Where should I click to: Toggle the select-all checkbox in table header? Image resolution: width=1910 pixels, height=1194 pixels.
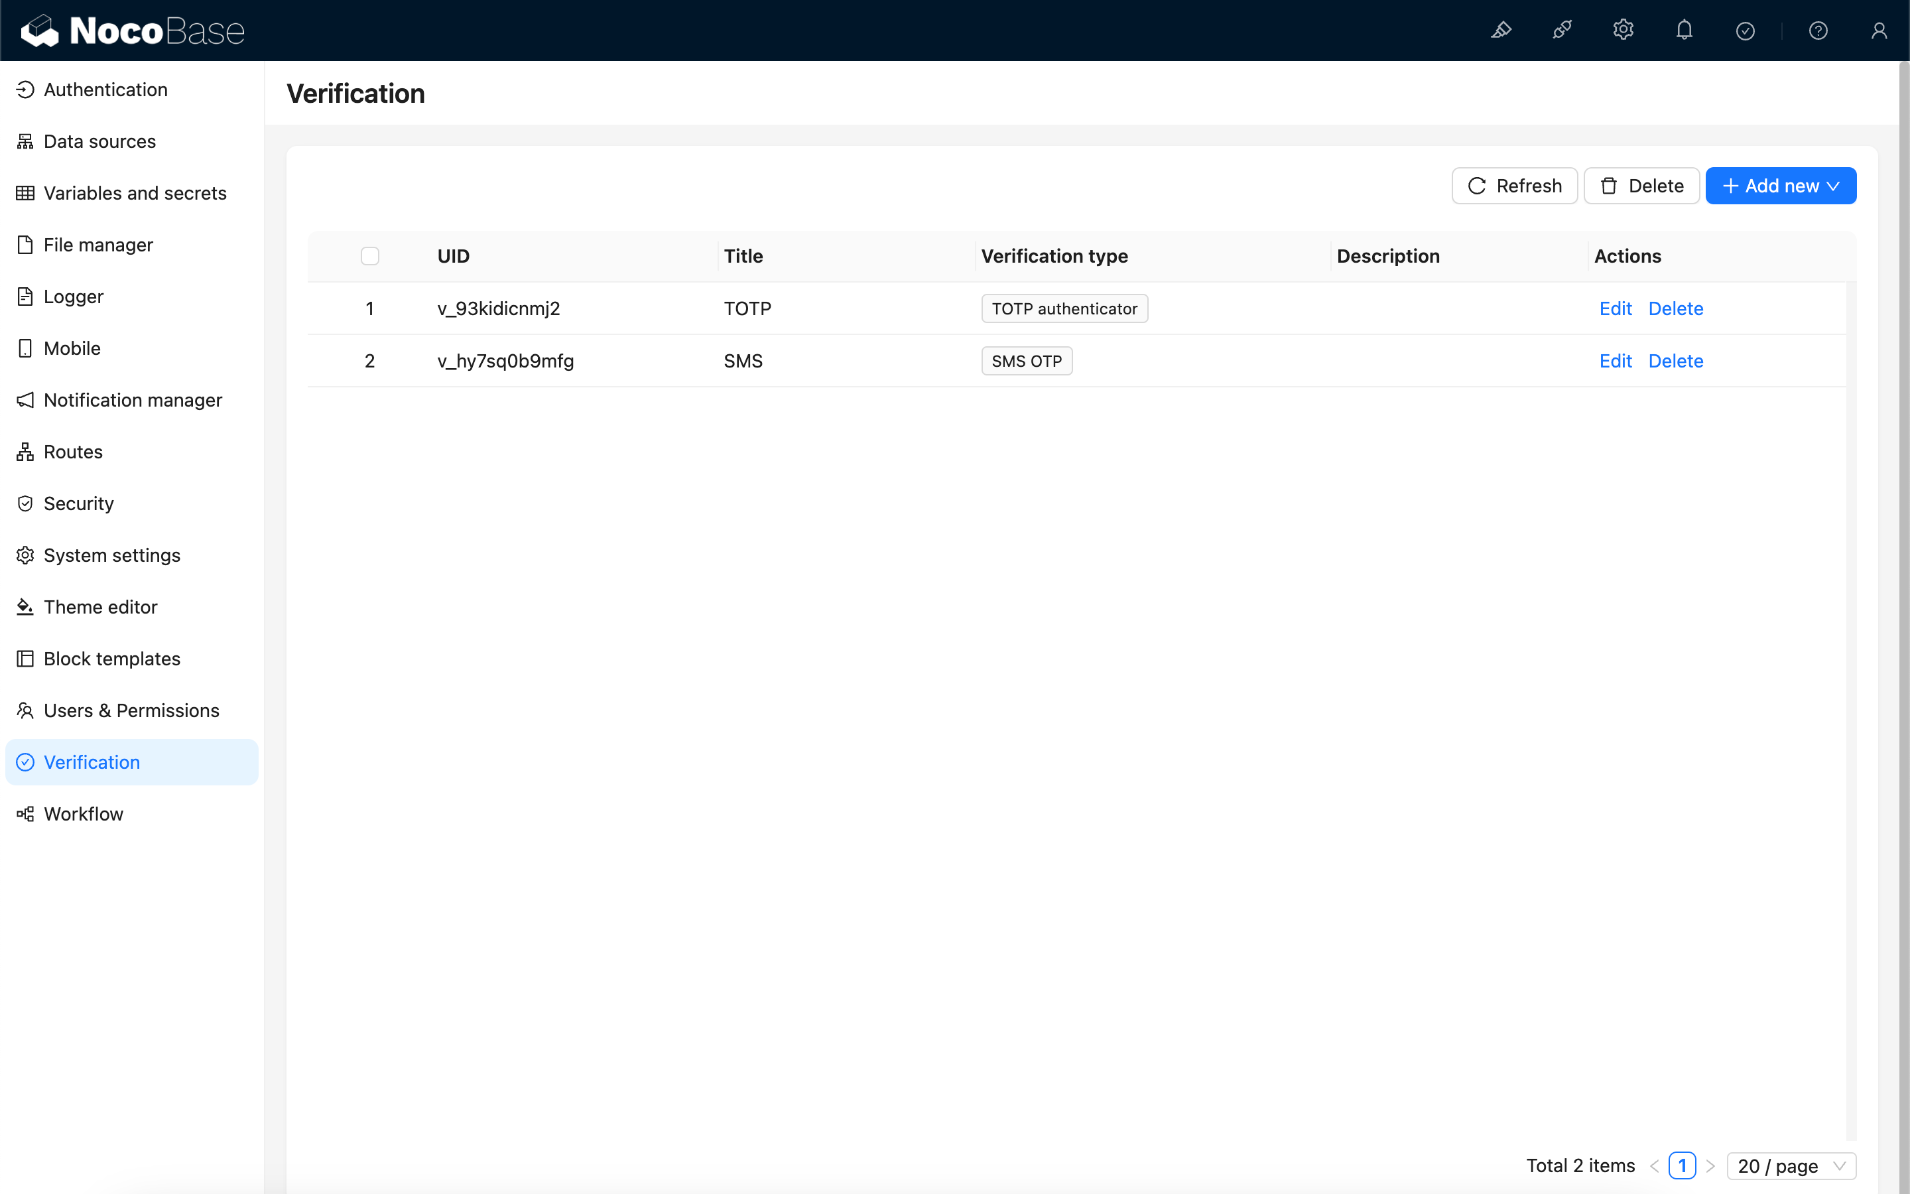(x=369, y=256)
